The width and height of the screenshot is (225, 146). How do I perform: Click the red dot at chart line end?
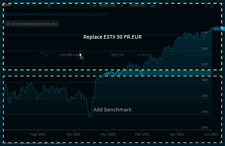point(212,29)
